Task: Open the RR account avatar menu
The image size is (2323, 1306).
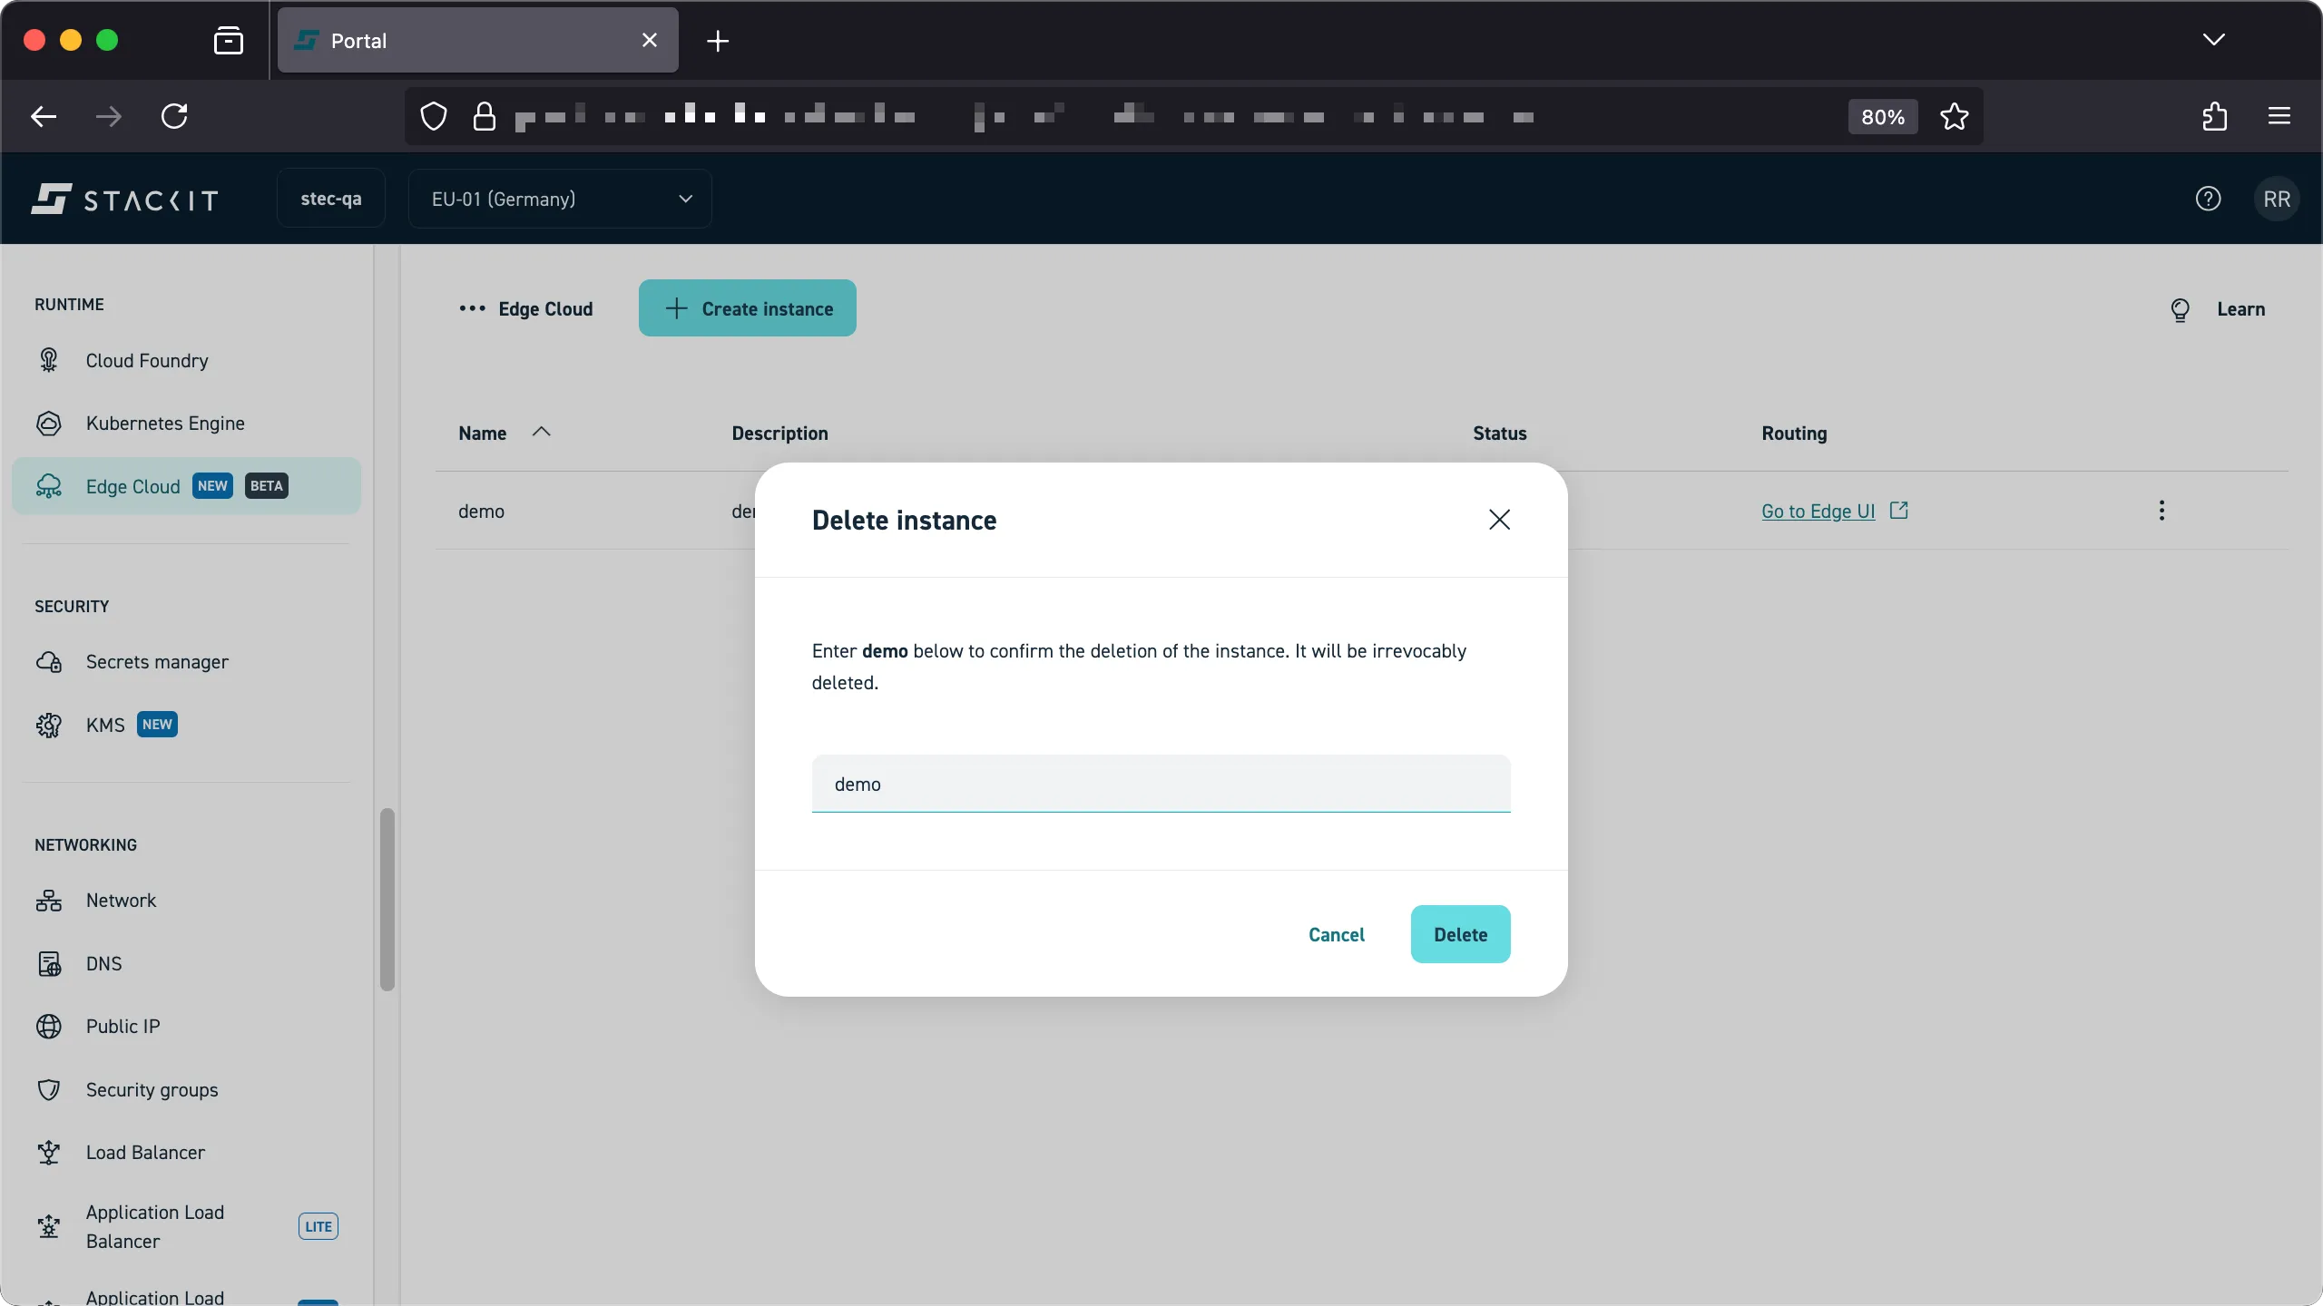Action: pos(2277,199)
